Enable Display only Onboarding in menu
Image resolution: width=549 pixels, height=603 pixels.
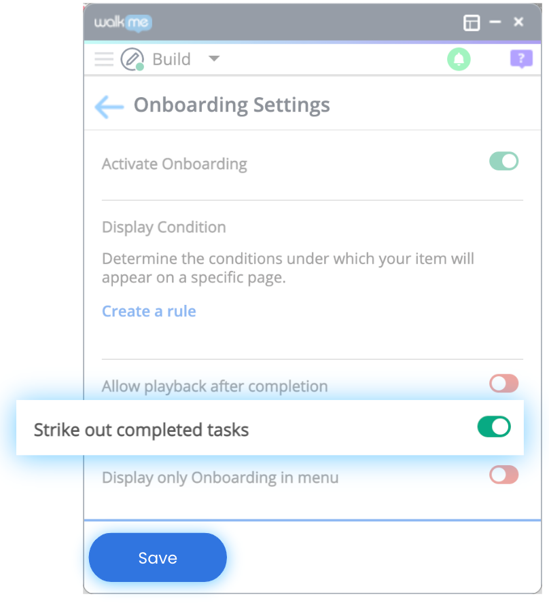(x=503, y=477)
